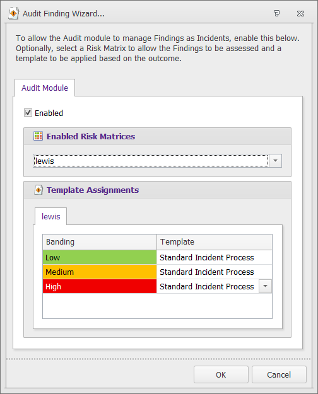318x394 pixels.
Task: Select the Low row template cell
Action: click(x=215, y=257)
